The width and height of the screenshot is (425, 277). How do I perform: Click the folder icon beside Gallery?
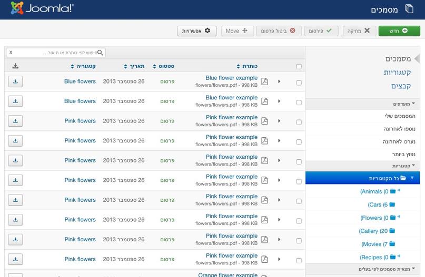(392, 231)
